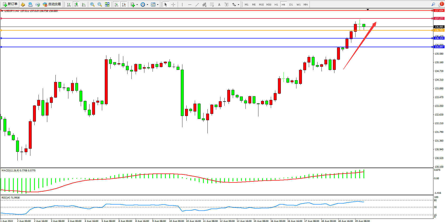Choose the equidistant channel tool
Image resolution: width=445 pixels, height=222 pixels.
click(204, 4)
